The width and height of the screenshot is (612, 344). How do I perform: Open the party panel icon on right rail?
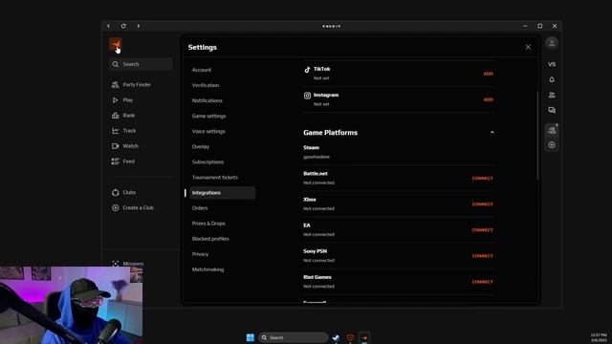click(x=552, y=130)
